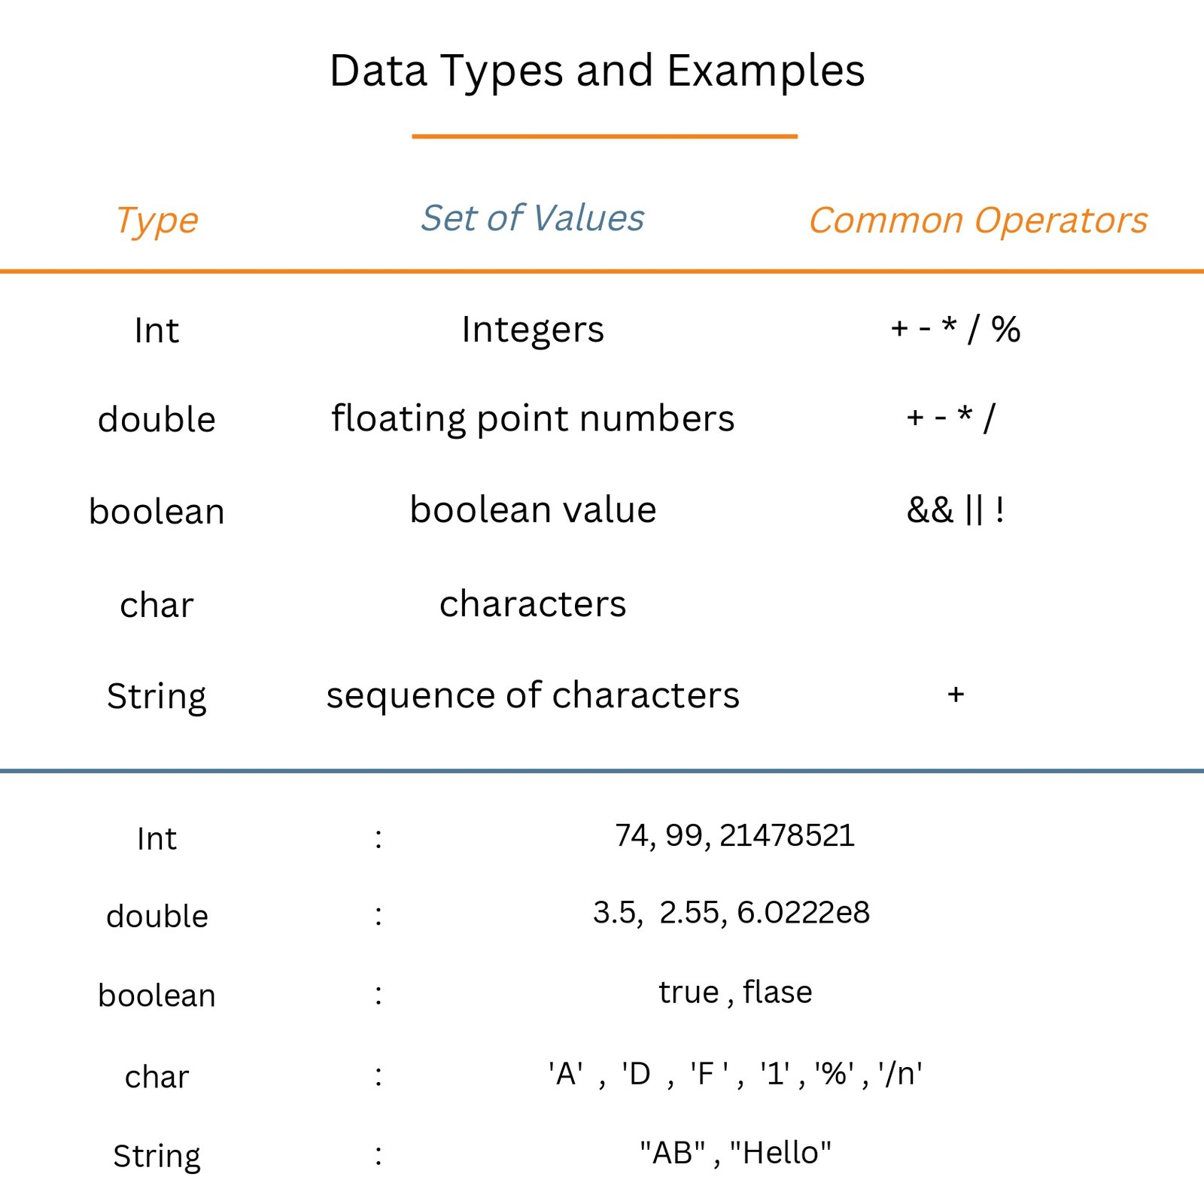Click the orange underline beneath the title

click(x=604, y=136)
